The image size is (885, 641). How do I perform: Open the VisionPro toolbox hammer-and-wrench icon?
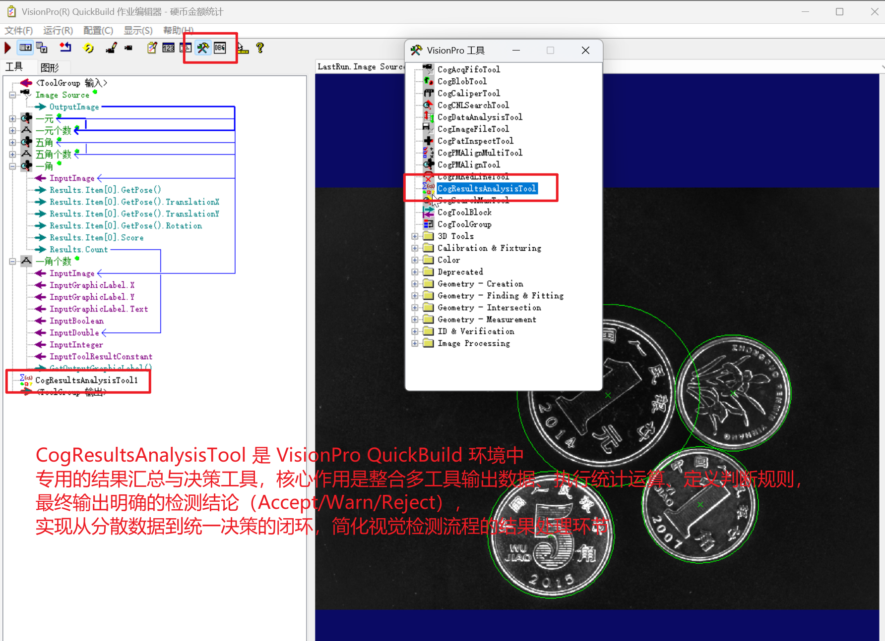[x=203, y=48]
